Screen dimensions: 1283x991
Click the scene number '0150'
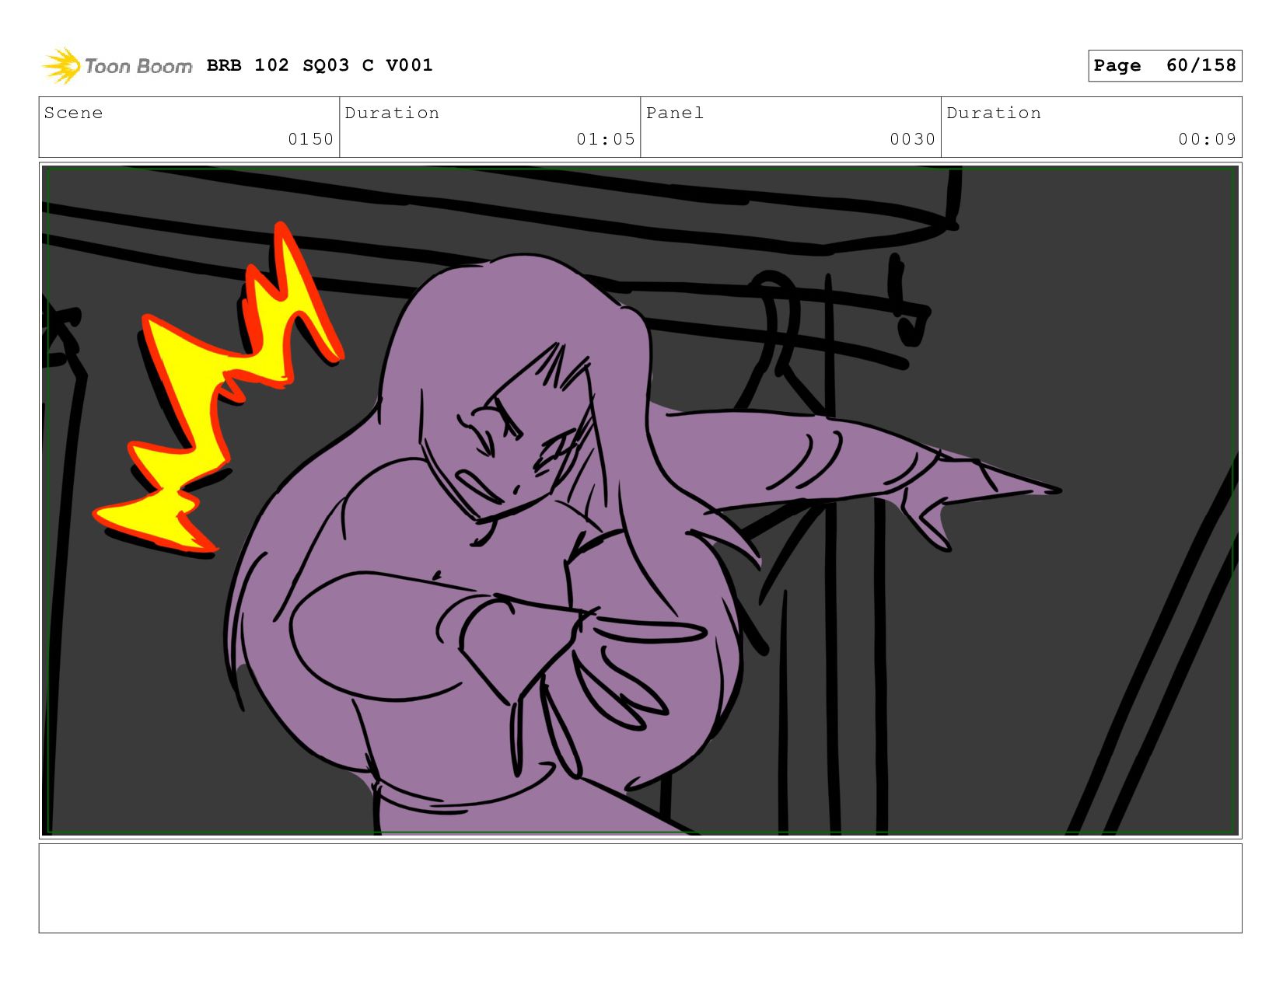(310, 139)
